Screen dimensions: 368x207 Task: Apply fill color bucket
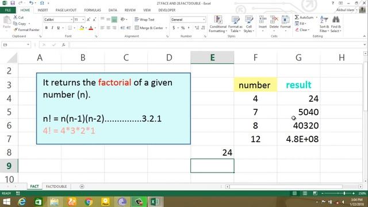point(82,28)
